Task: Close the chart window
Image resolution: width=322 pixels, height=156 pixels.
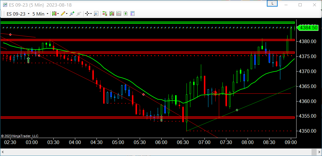Action: click(314, 5)
